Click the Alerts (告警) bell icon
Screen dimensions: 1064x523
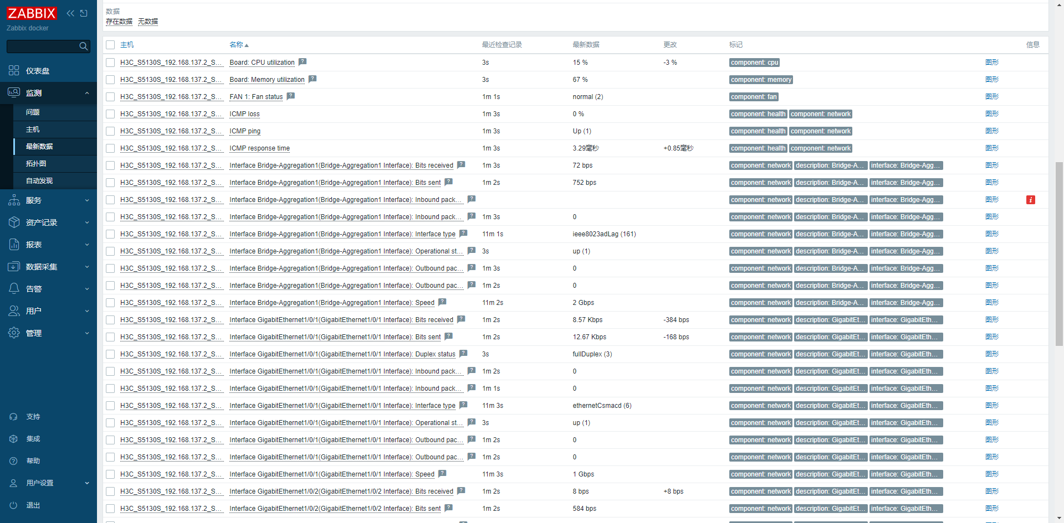coord(14,289)
